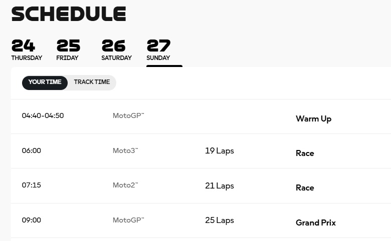Open the Moto2 Race session title
The height and width of the screenshot is (241, 391).
[305, 188]
